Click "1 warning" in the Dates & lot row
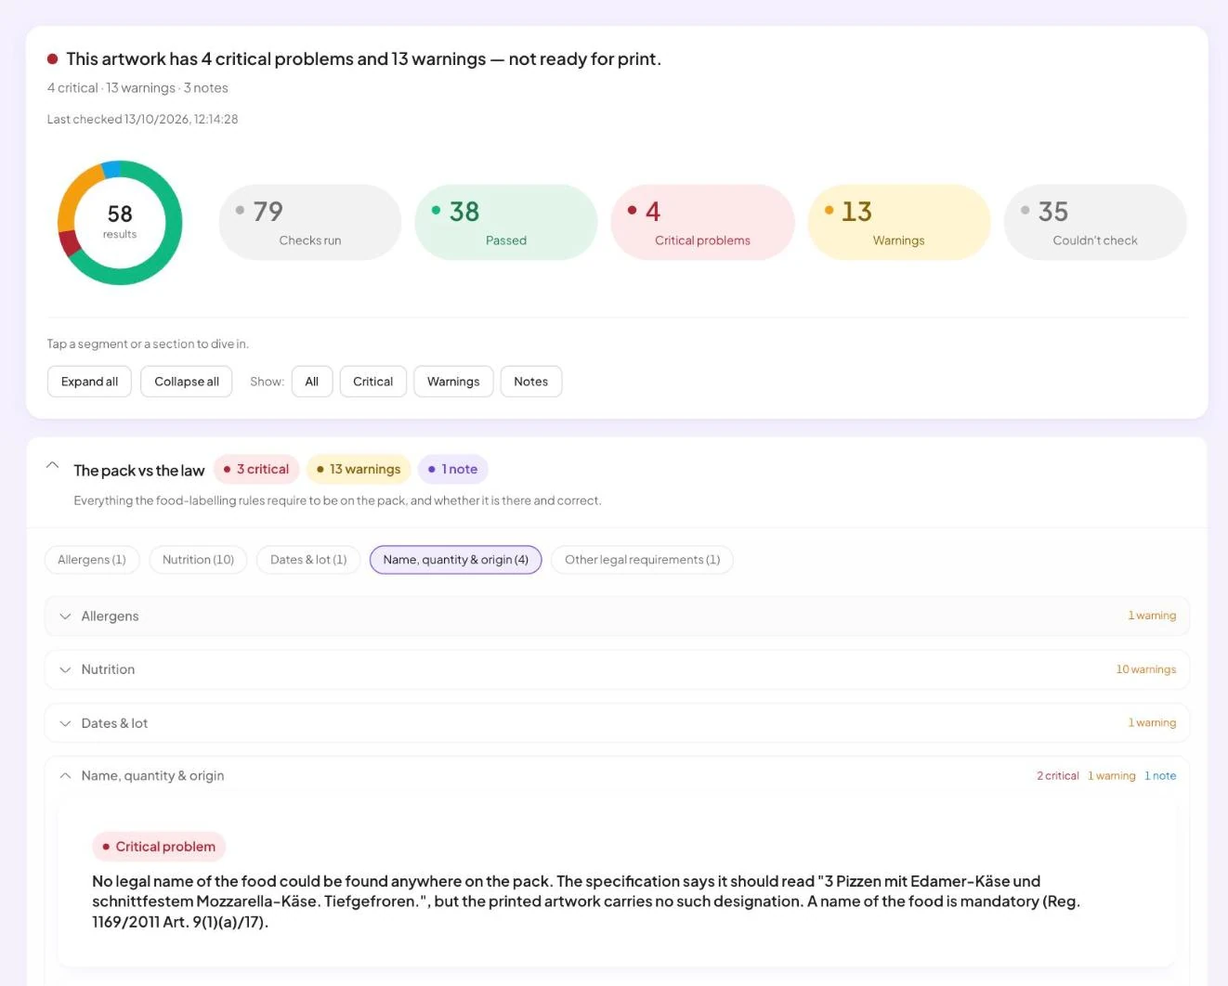 coord(1152,723)
